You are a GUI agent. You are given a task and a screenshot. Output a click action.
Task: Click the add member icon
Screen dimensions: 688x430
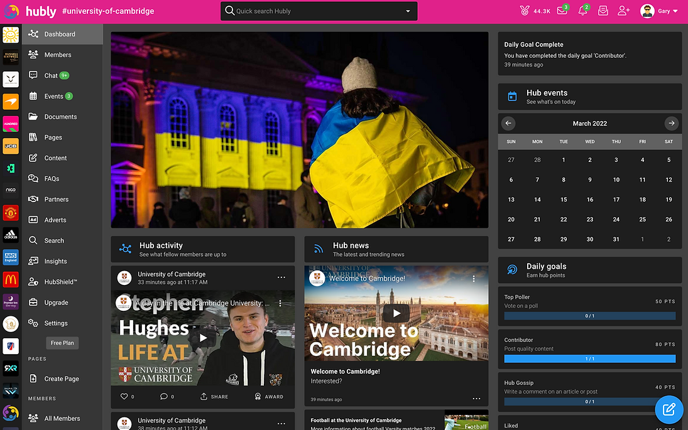coord(623,11)
